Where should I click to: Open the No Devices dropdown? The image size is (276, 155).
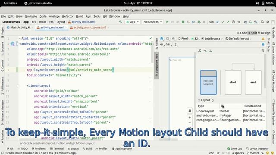(x=152, y=22)
